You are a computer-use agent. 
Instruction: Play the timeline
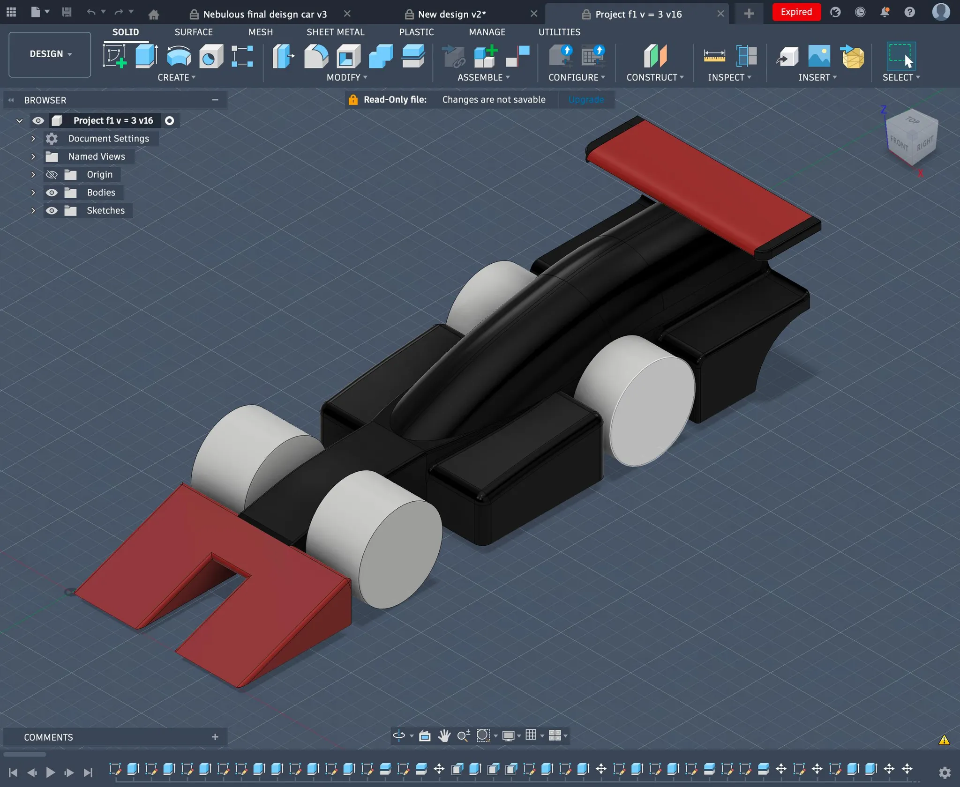51,772
